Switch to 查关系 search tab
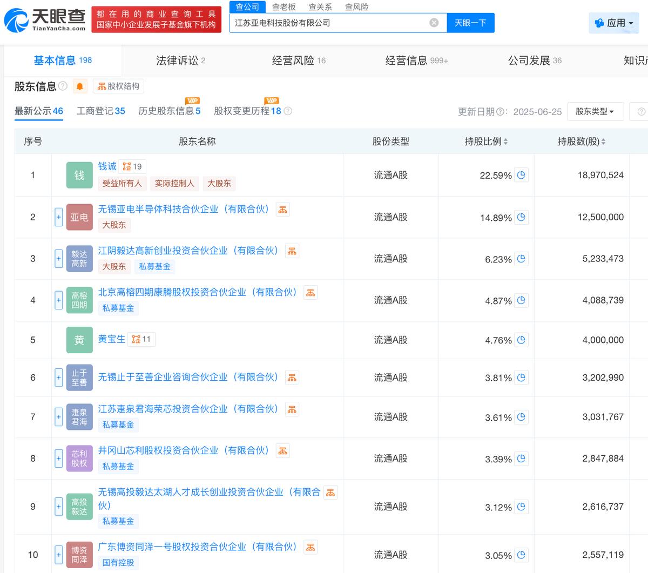This screenshot has width=648, height=573. [320, 7]
